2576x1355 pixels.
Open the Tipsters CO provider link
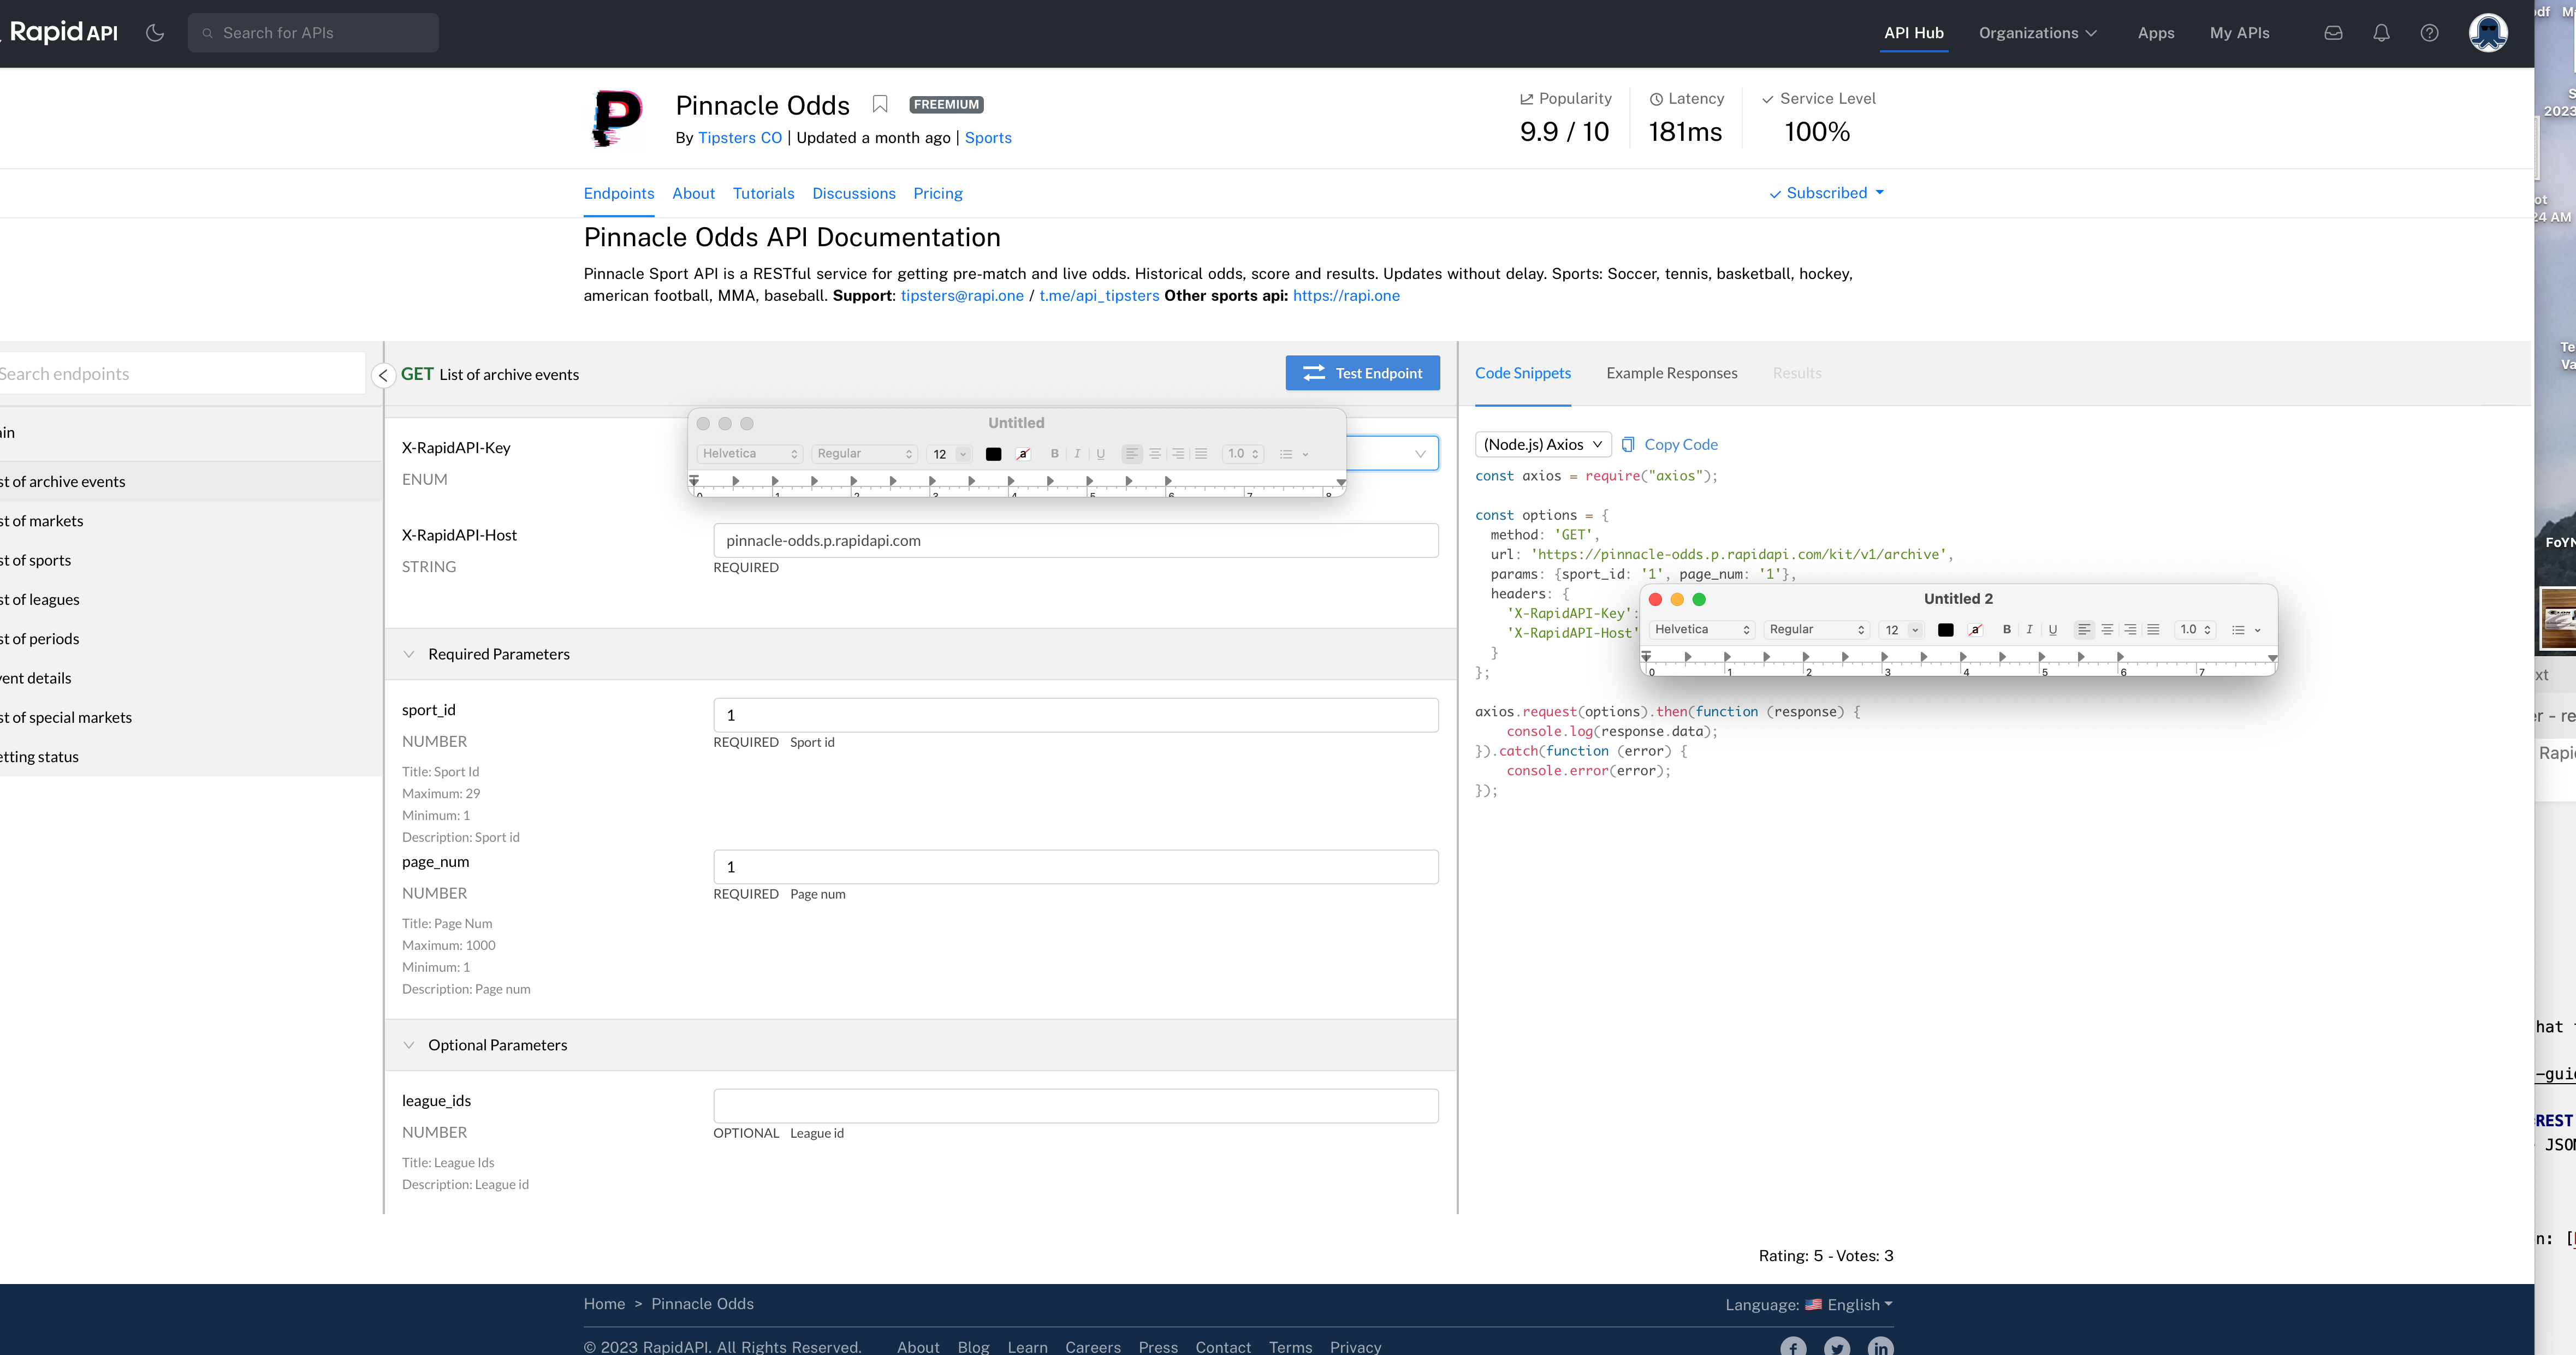[740, 138]
